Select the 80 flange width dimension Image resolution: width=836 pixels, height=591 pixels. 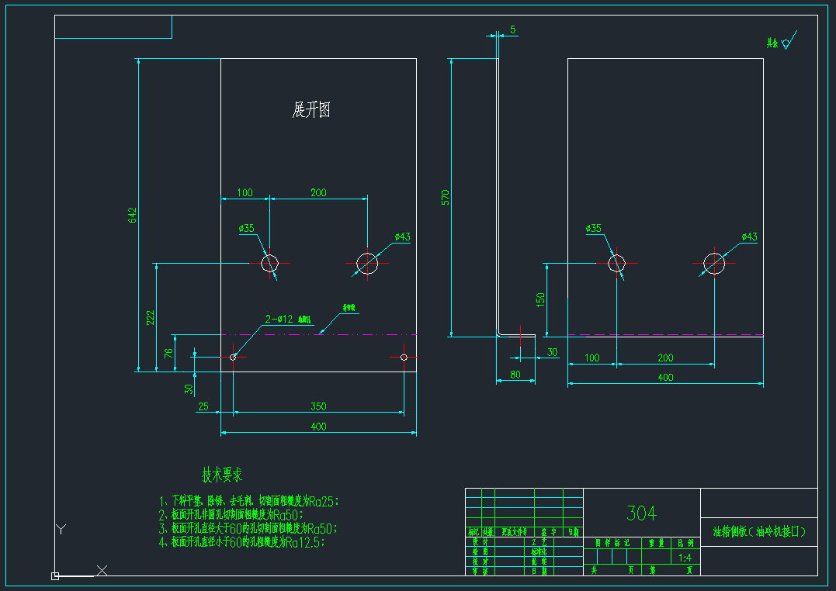[x=515, y=375]
